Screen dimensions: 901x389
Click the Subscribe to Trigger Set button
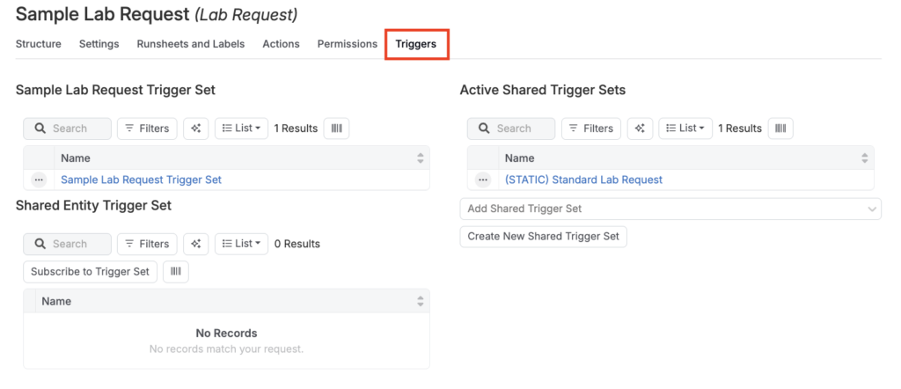click(90, 272)
